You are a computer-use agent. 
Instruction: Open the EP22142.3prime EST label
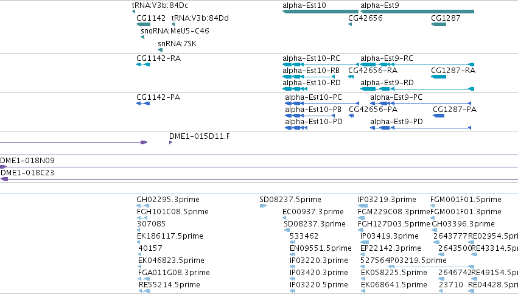(391, 248)
